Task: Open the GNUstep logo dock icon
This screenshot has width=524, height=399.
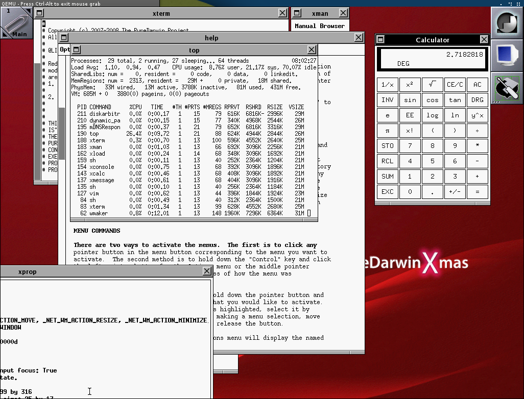Action: point(507,23)
